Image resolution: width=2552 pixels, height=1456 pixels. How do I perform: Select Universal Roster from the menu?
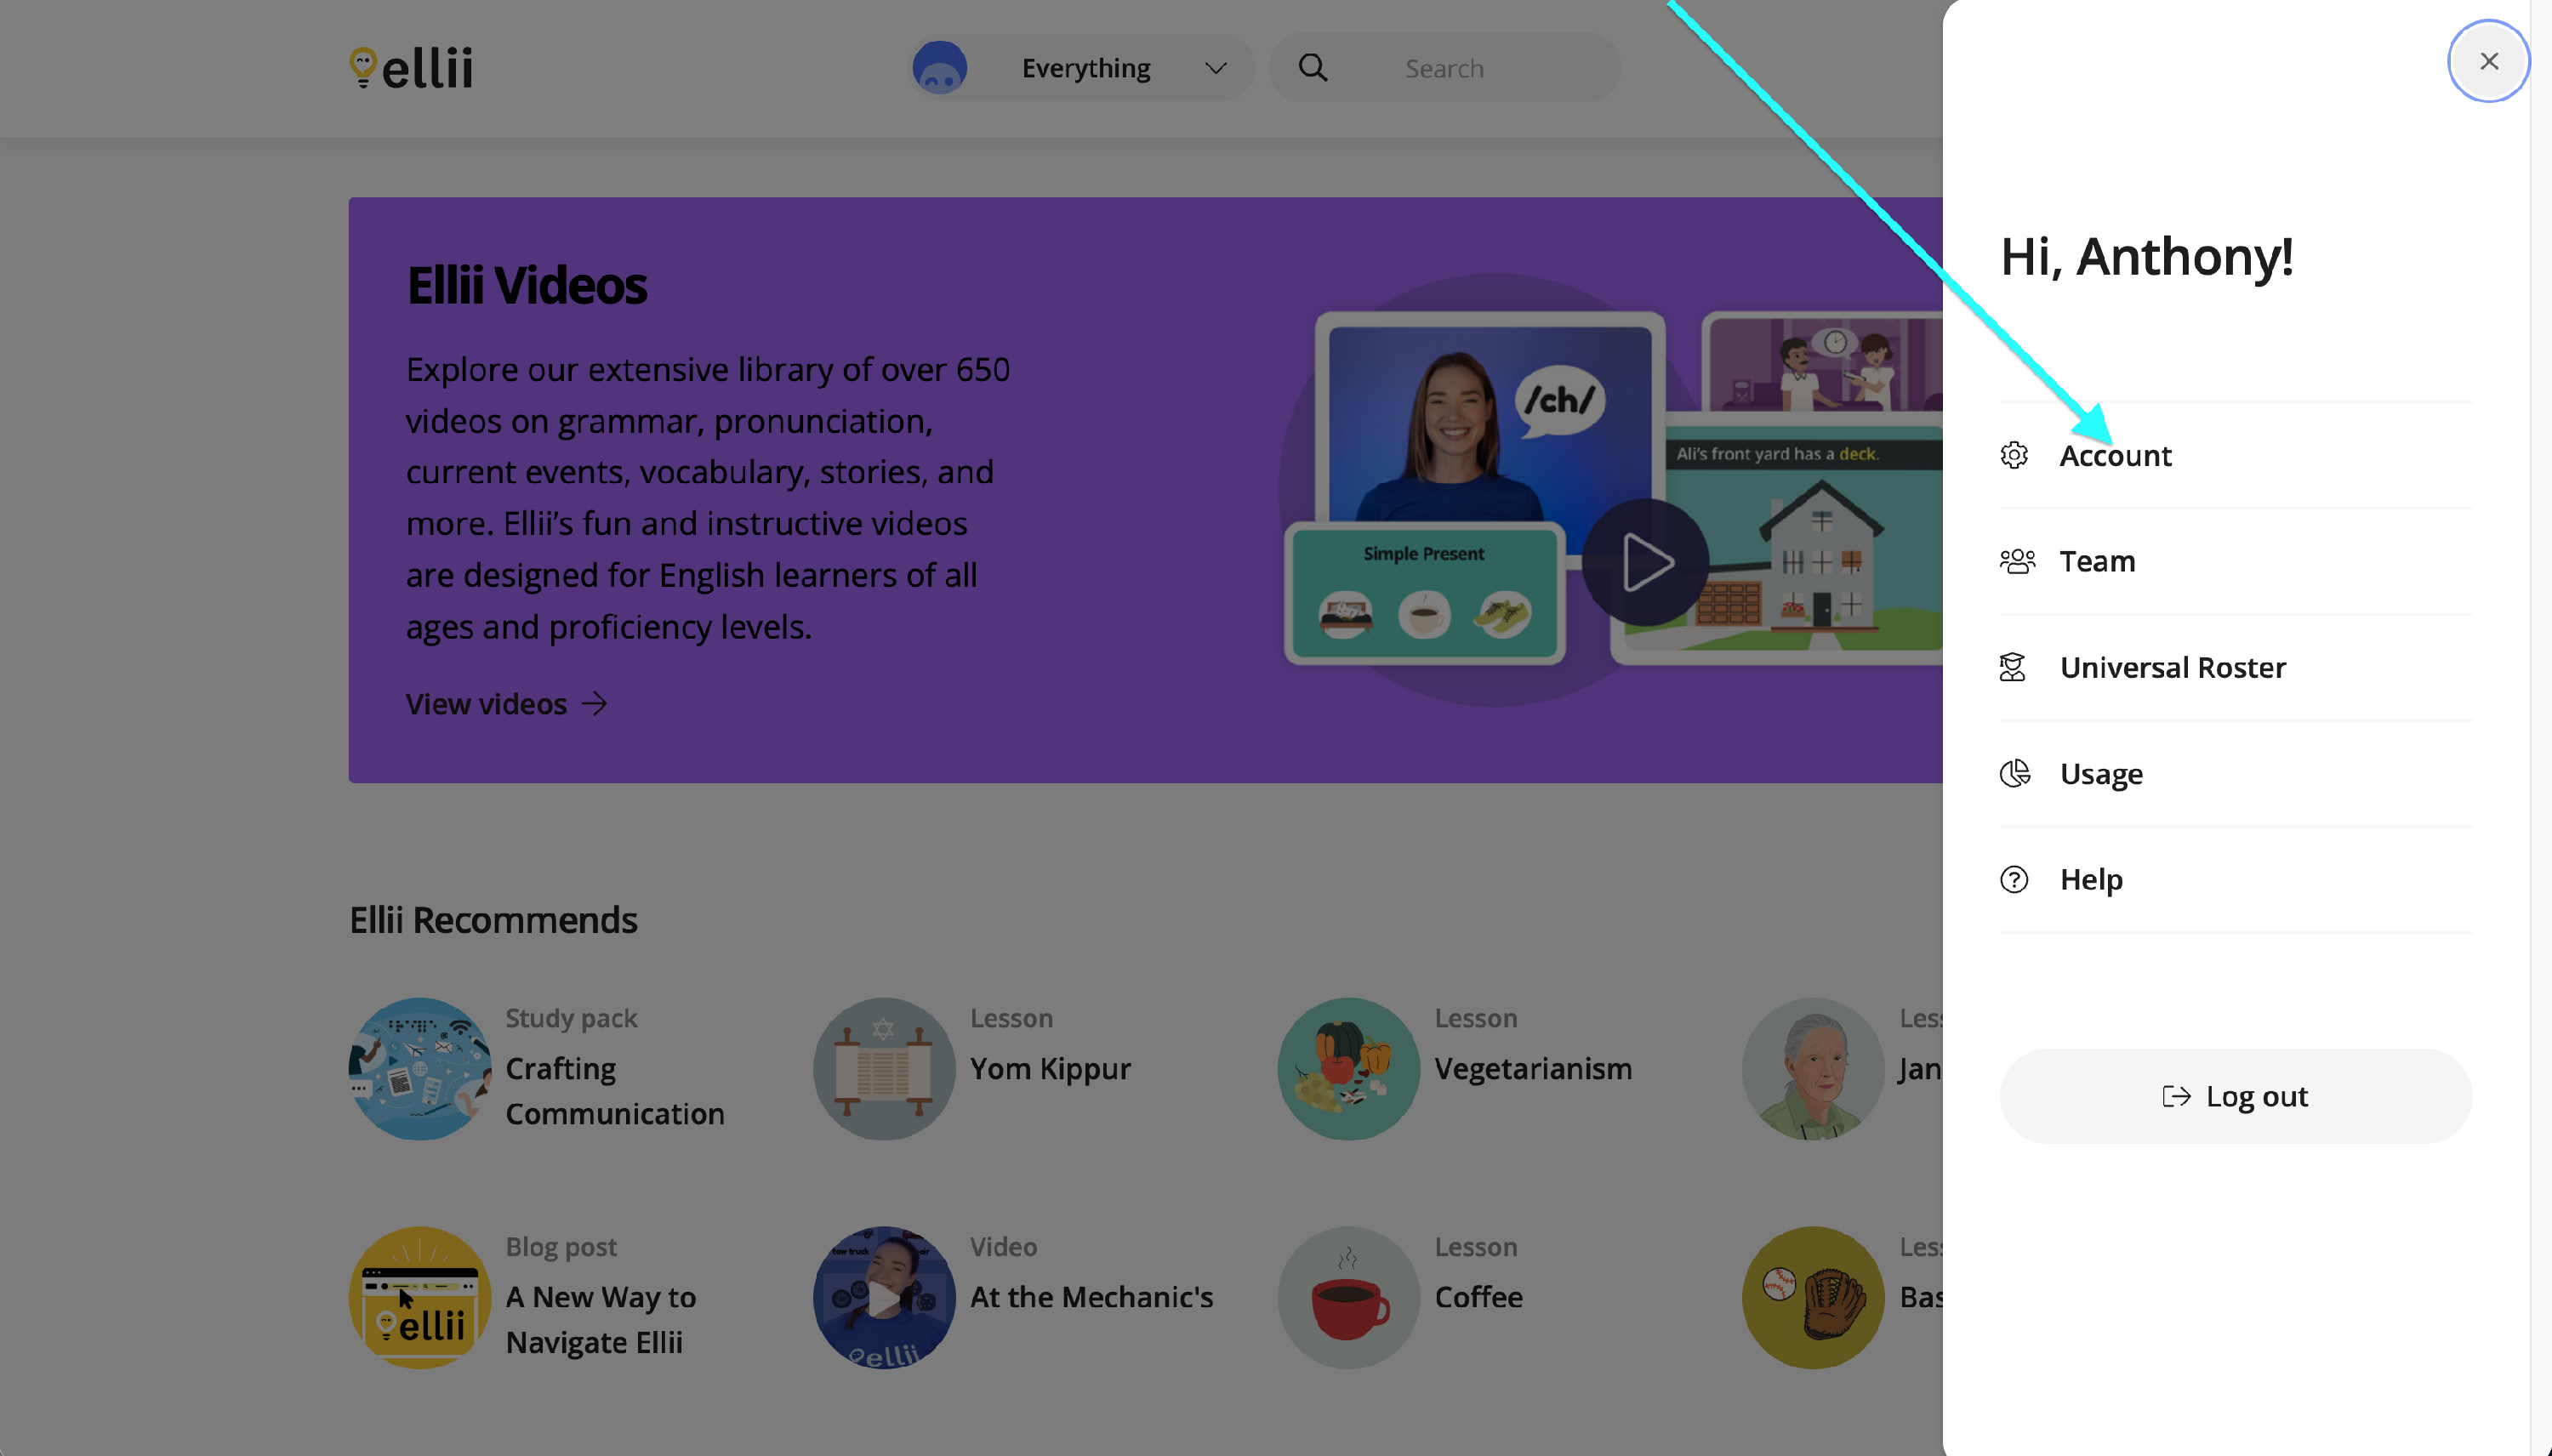click(2172, 667)
